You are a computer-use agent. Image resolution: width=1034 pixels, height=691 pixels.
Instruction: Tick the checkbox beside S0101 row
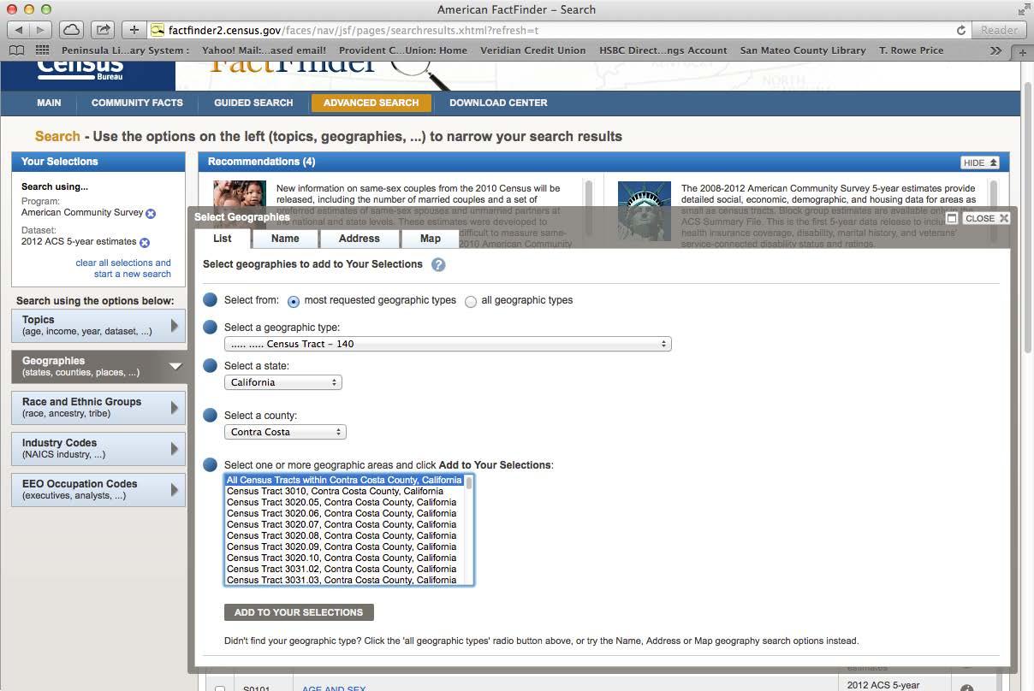[220, 688]
